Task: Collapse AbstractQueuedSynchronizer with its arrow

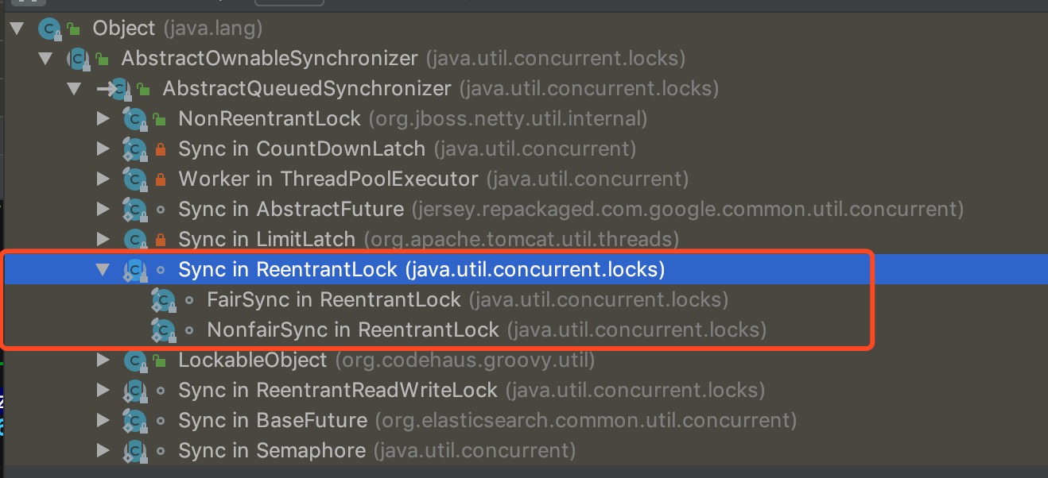Action: point(74,89)
